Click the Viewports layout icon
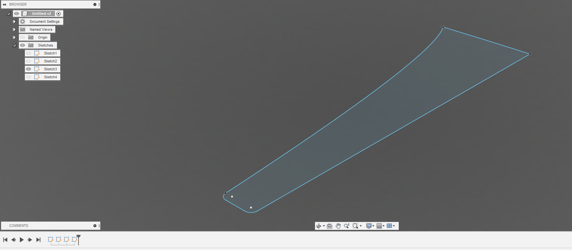Image resolution: width=572 pixels, height=250 pixels. click(389, 226)
